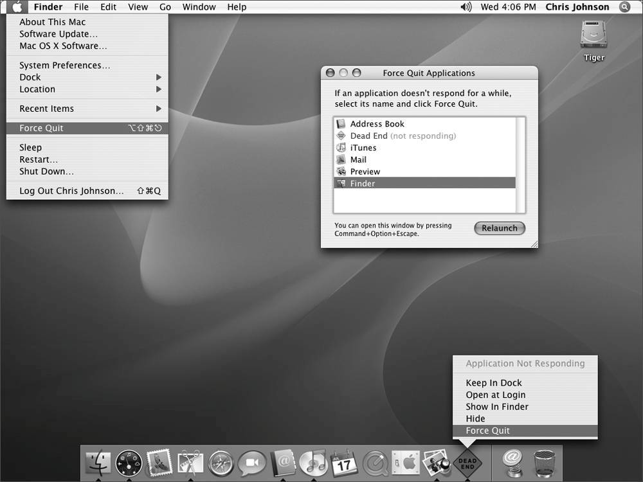Launch QuickTime Player from the Dock

click(x=376, y=463)
